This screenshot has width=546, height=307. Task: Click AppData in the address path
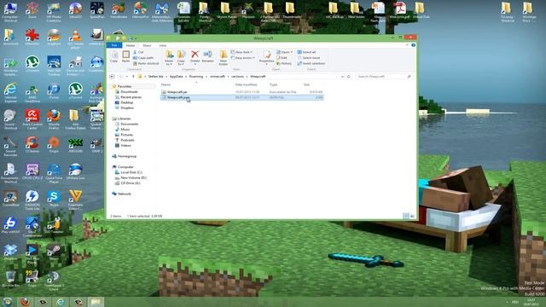tap(177, 76)
